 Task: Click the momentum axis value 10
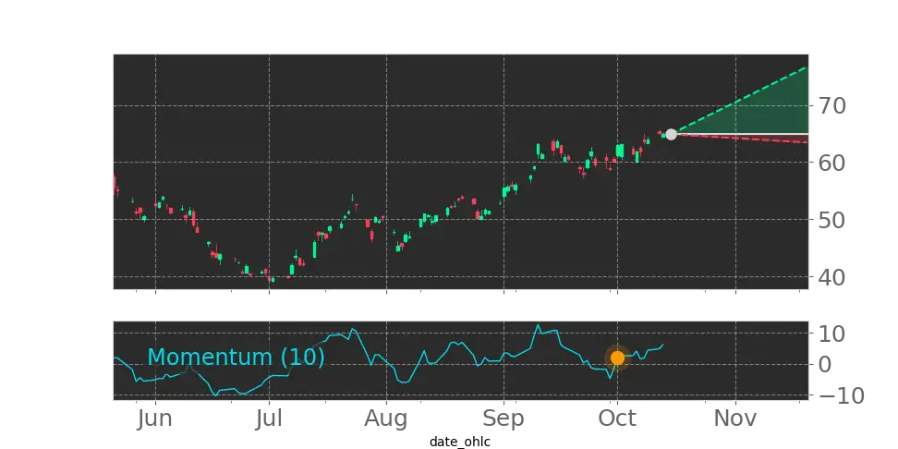[x=831, y=334]
